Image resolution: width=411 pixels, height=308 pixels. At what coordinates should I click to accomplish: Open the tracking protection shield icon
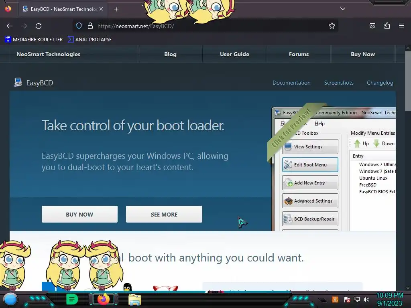pos(79,26)
